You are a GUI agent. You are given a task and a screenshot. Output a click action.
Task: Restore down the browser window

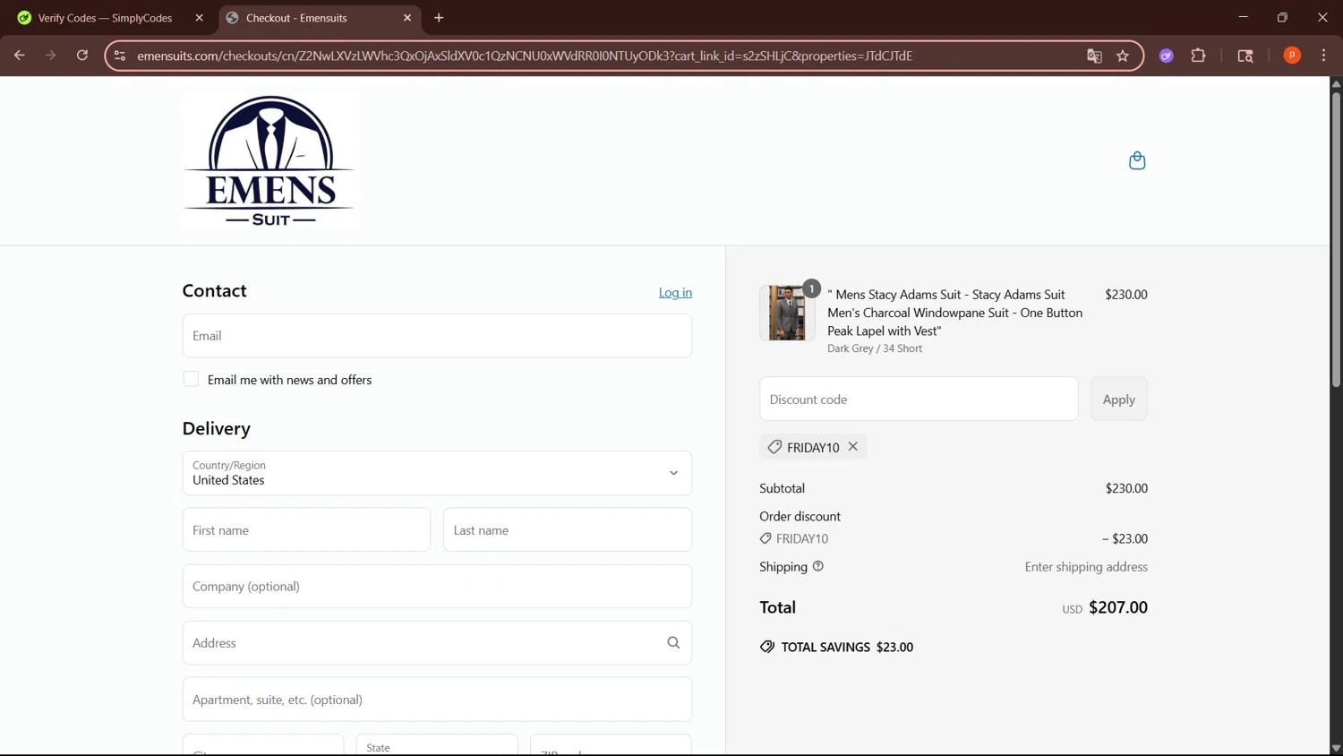tap(1282, 17)
